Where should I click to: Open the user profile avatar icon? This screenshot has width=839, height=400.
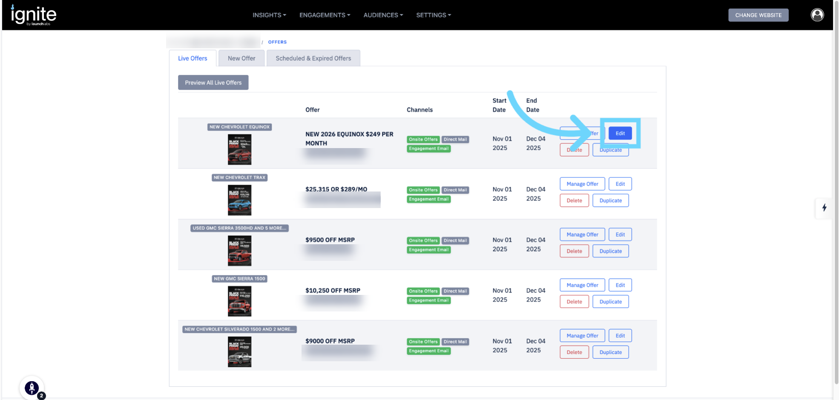817,15
